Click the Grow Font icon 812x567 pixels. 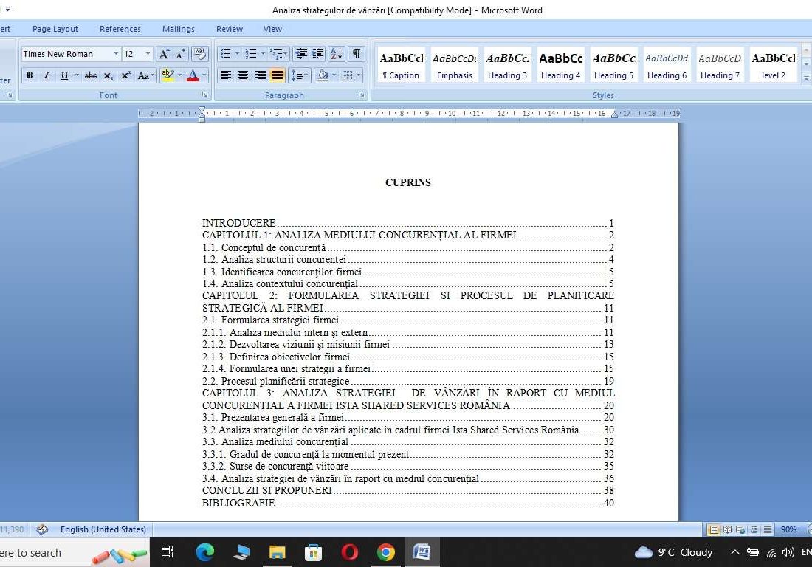164,54
